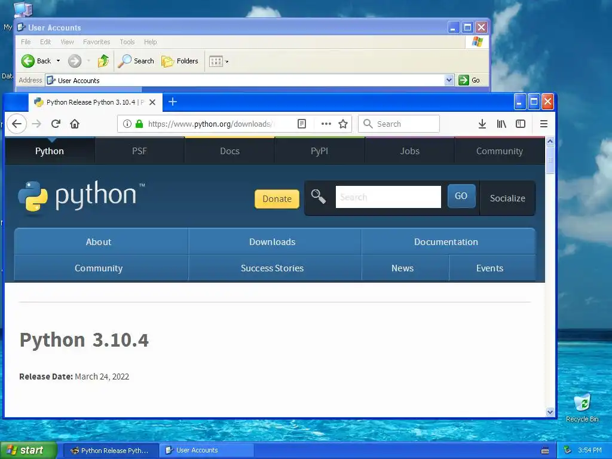The height and width of the screenshot is (459, 612).
Task: Show site information icon in URL bar
Action: click(127, 124)
